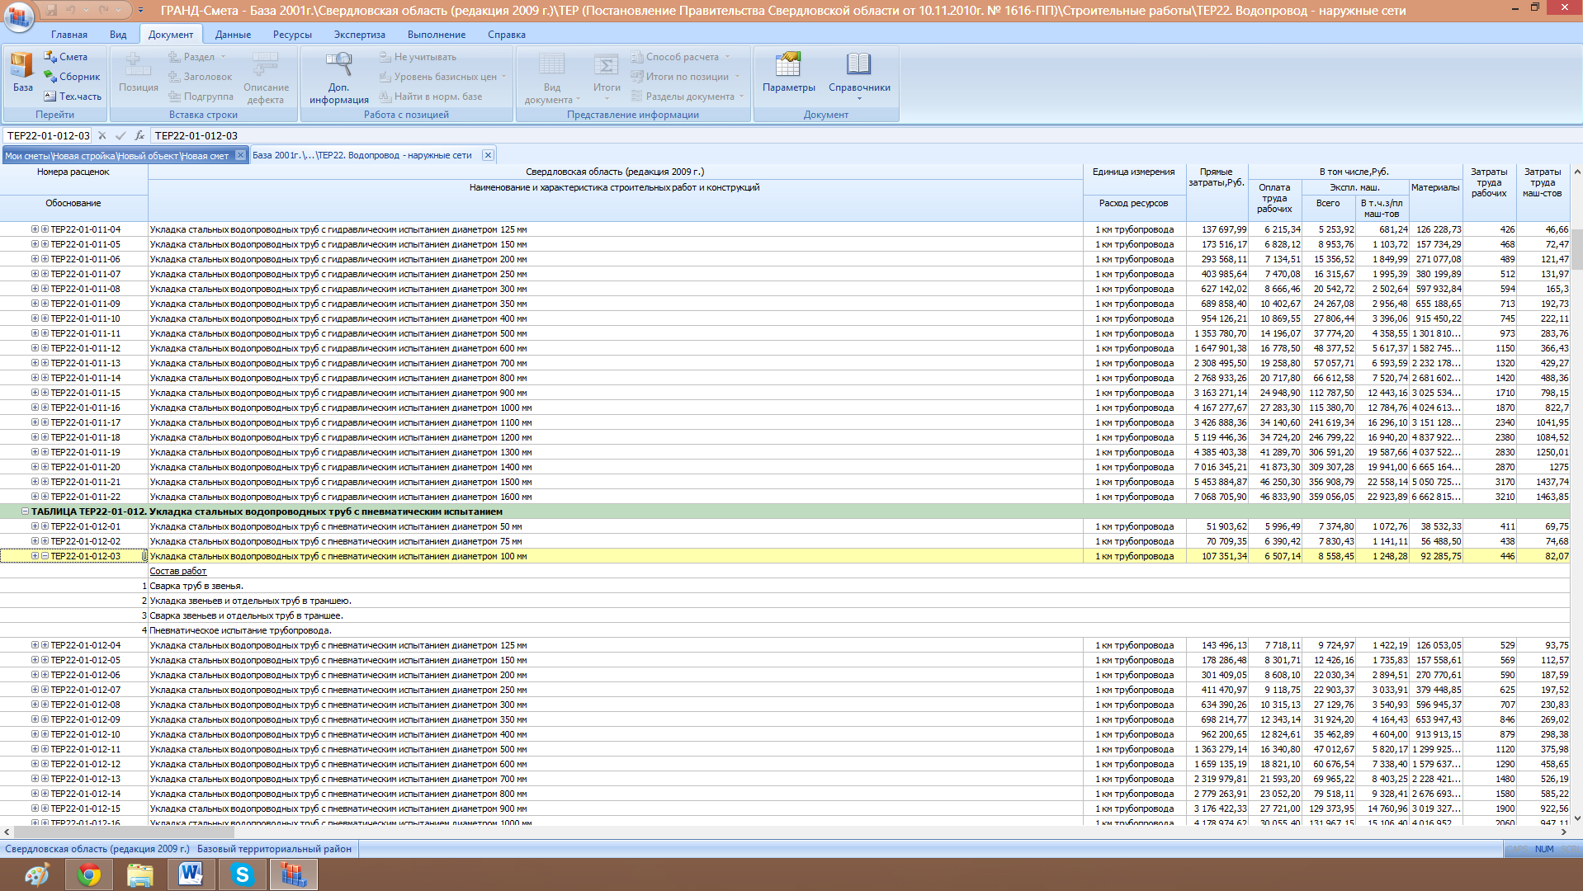Expand the row ТЕР22-01-011-04
1583x891 pixels.
(x=45, y=229)
